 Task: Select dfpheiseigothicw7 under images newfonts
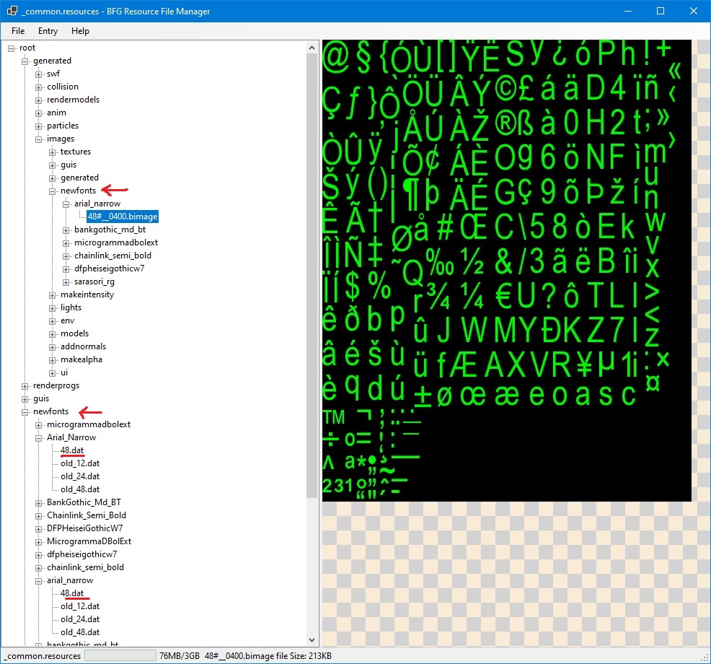[x=110, y=268]
